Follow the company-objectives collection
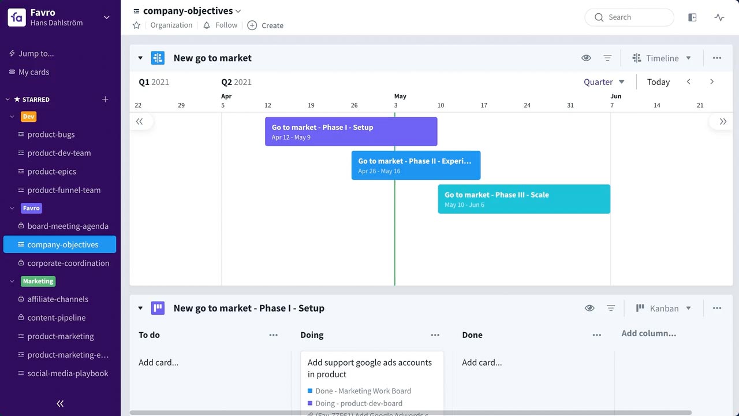The height and width of the screenshot is (416, 739). click(x=219, y=25)
